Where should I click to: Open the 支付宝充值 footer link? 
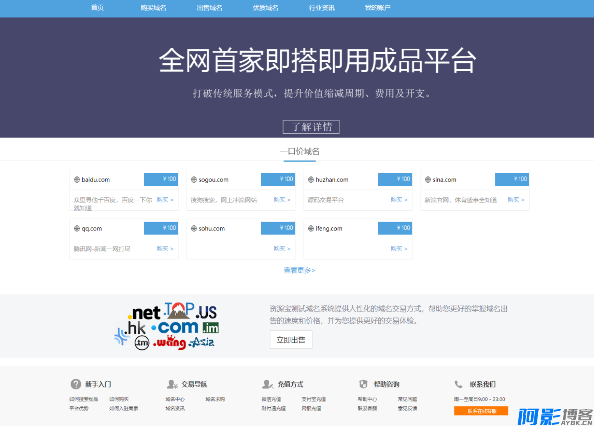[314, 399]
